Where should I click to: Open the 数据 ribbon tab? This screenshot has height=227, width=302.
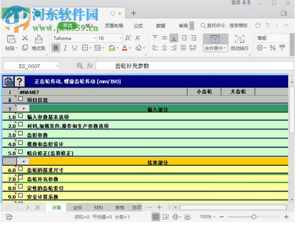click(x=161, y=25)
